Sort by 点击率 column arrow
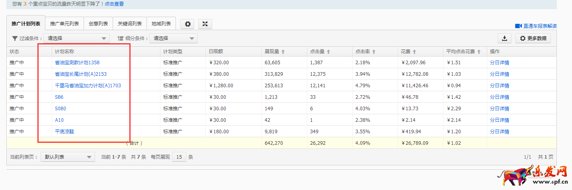Screen dimensions: 572x190 pyautogui.click(x=374, y=52)
